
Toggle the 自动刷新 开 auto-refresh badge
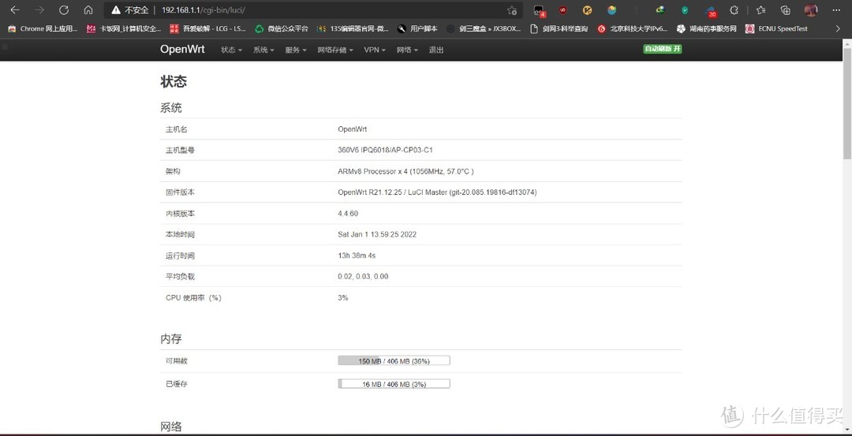[x=663, y=49]
